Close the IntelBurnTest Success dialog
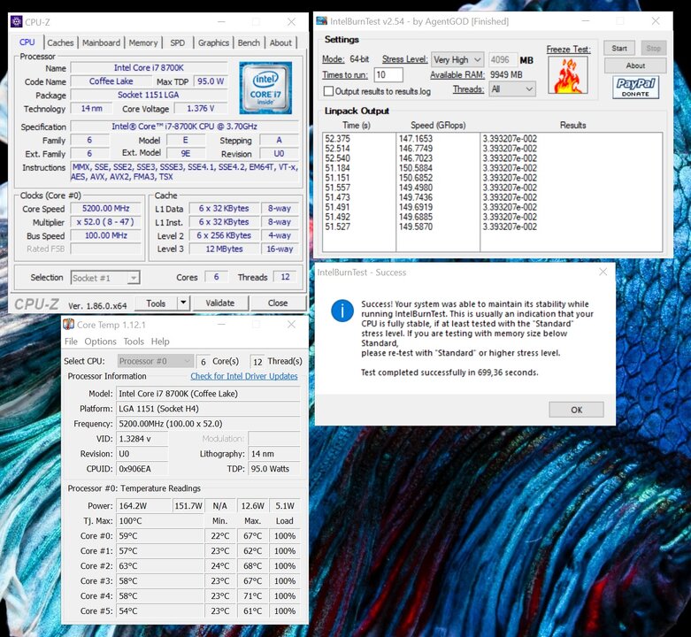Image resolution: width=691 pixels, height=637 pixels. point(603,272)
